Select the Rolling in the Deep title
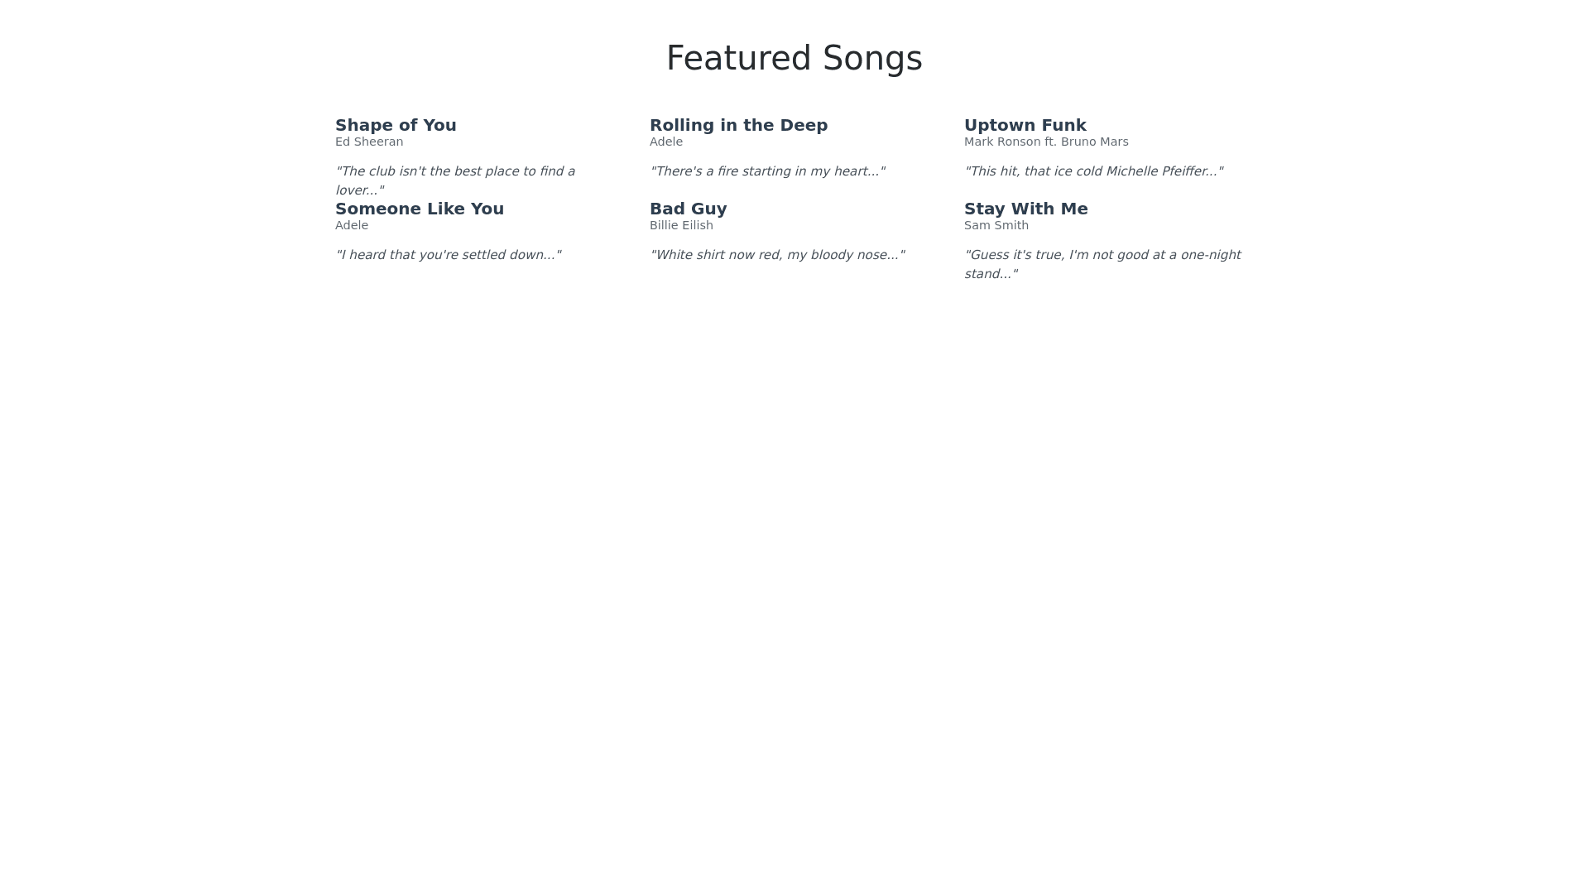Screen dimensions: 1589x894 click(738, 125)
